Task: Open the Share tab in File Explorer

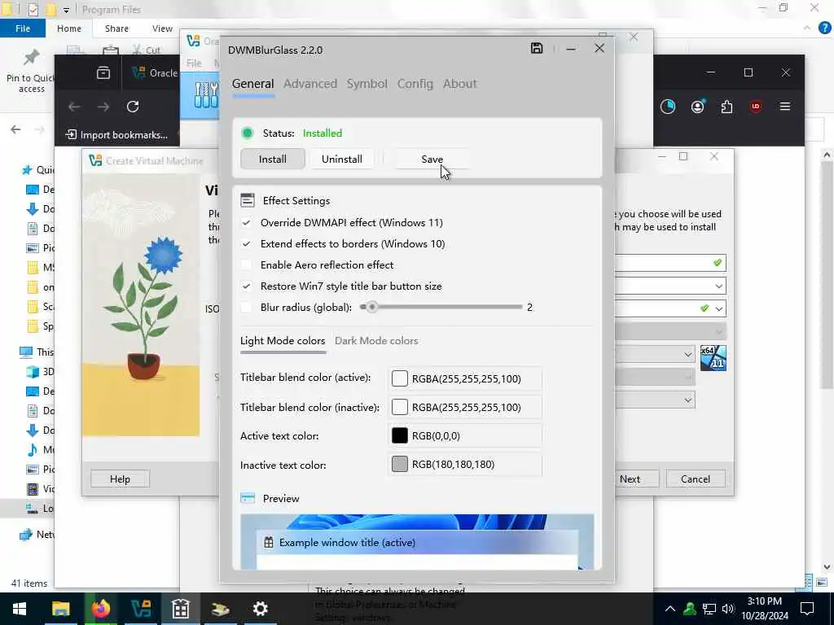Action: 116,28
